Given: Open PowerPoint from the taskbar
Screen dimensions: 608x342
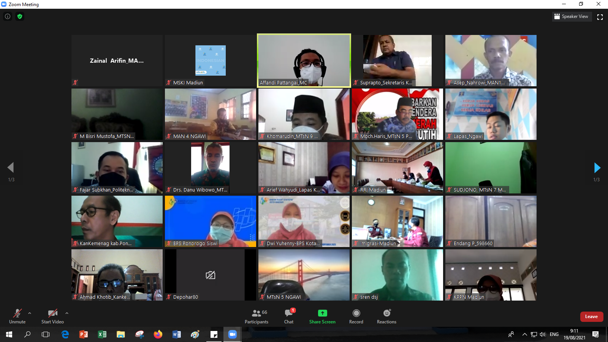Looking at the screenshot, I should 84,334.
